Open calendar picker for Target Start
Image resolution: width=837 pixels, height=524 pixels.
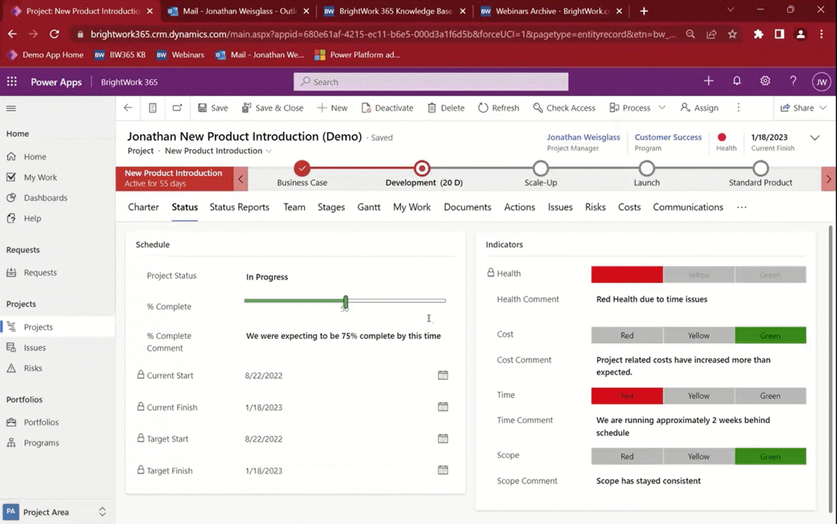click(x=442, y=438)
